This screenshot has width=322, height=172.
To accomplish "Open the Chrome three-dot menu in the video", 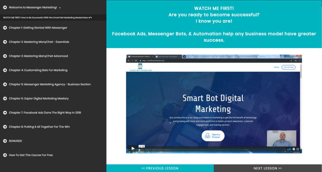I will tap(299, 61).
